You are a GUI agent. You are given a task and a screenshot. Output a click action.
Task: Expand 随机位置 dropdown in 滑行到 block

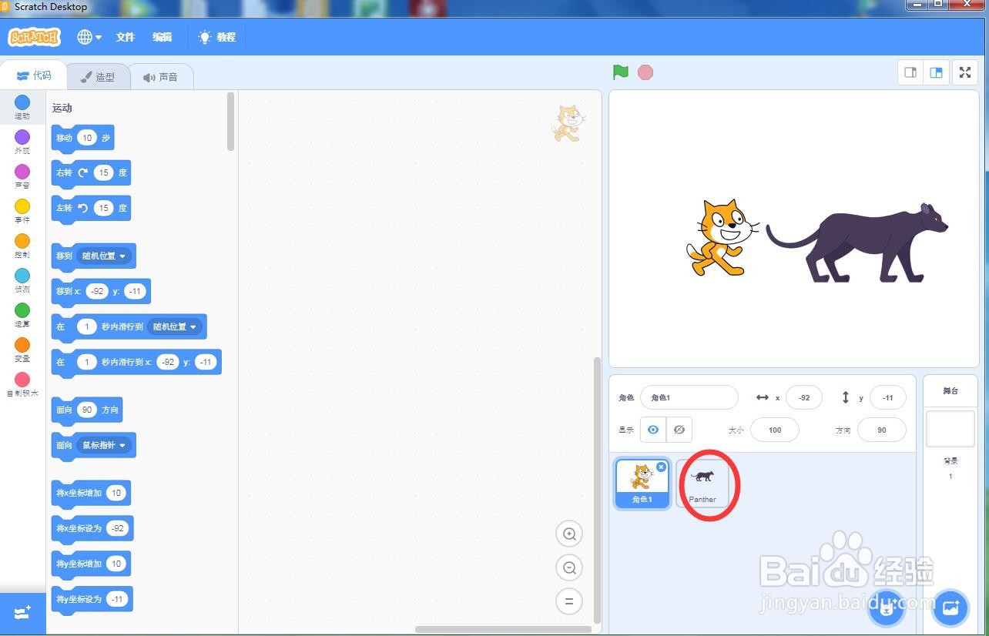(174, 326)
